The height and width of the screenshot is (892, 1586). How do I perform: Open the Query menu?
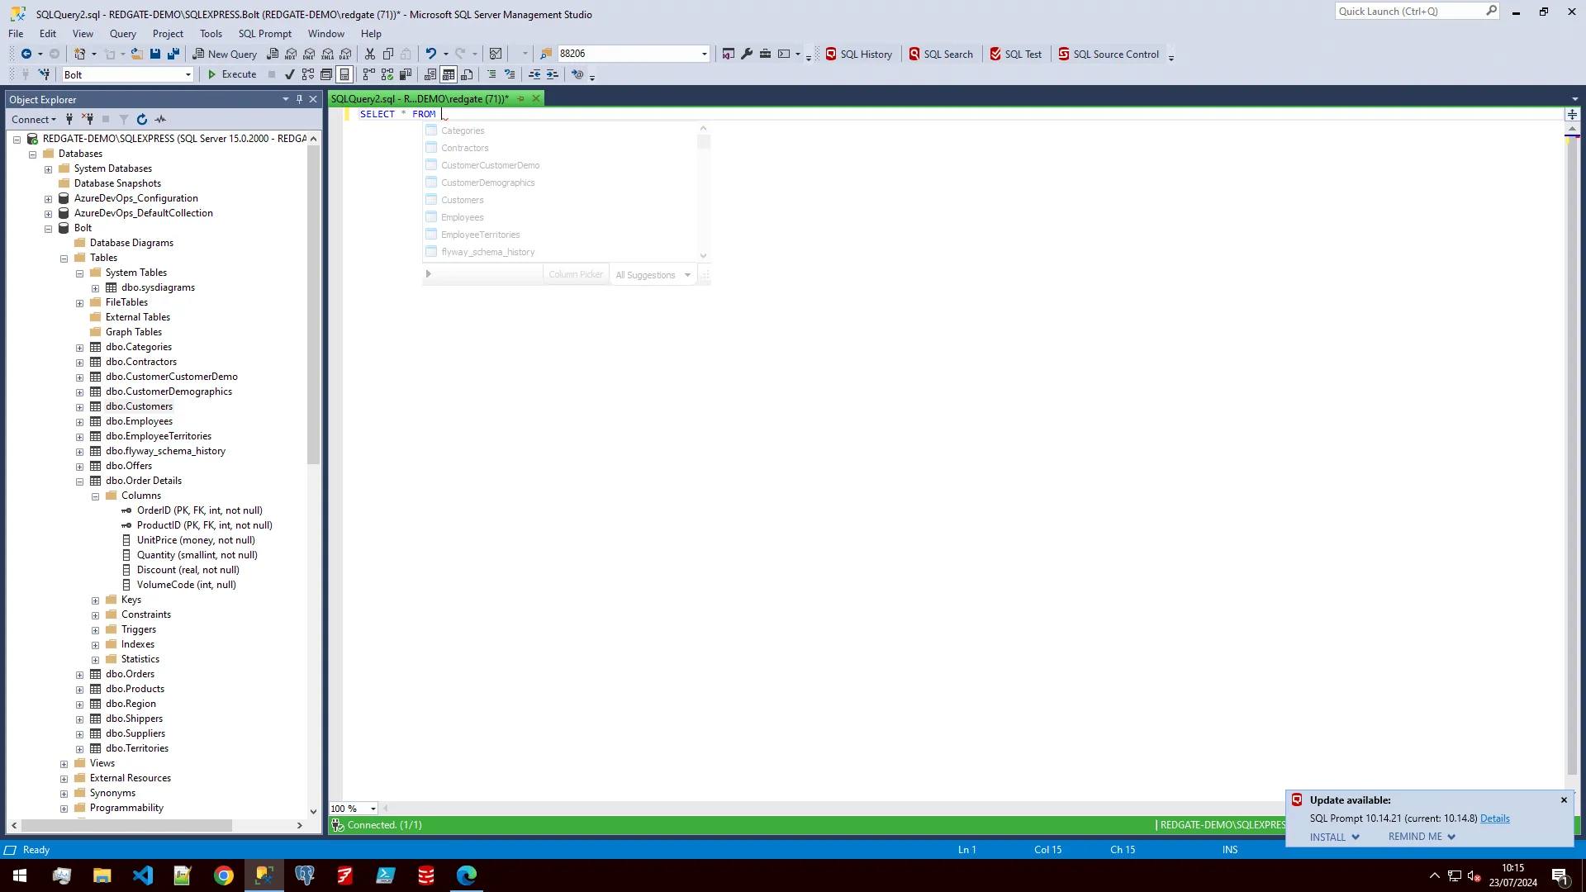click(x=122, y=34)
